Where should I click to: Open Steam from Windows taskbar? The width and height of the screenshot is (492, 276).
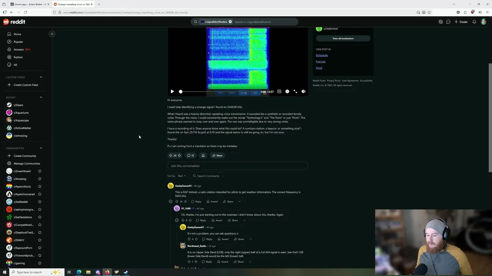pyautogui.click(x=126, y=272)
